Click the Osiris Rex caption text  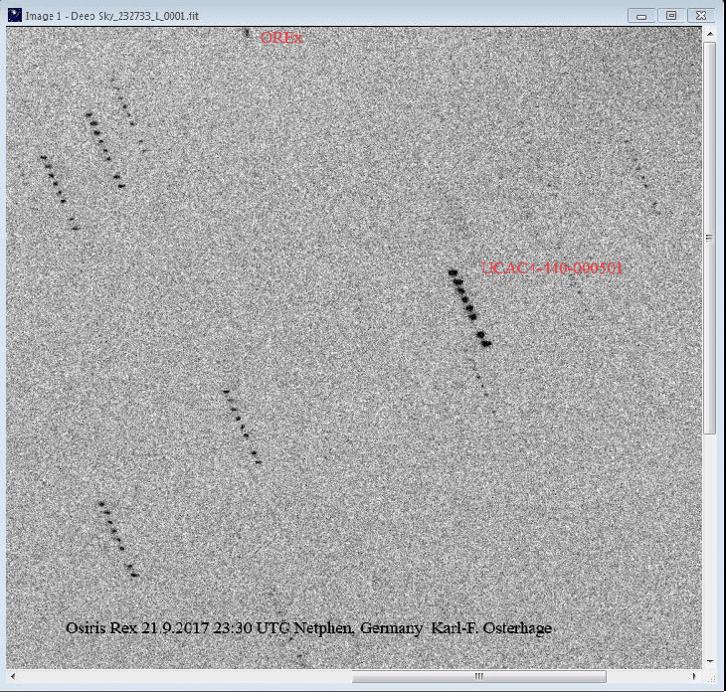pos(308,628)
